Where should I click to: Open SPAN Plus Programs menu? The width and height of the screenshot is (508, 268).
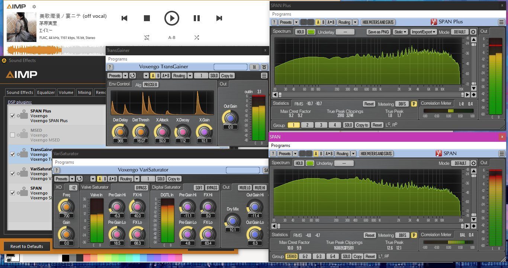click(282, 14)
